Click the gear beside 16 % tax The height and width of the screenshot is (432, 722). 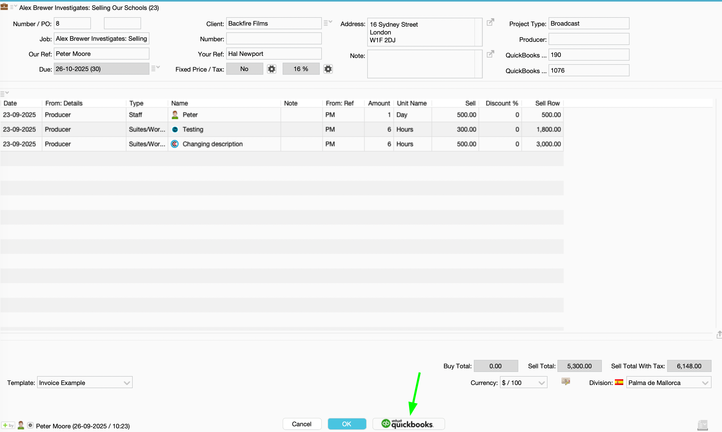328,69
